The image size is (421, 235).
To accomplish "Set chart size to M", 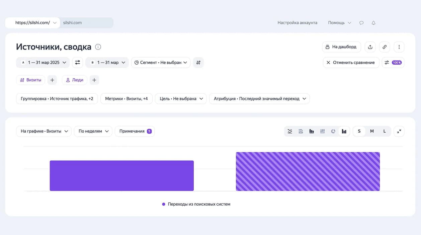I will click(x=372, y=131).
